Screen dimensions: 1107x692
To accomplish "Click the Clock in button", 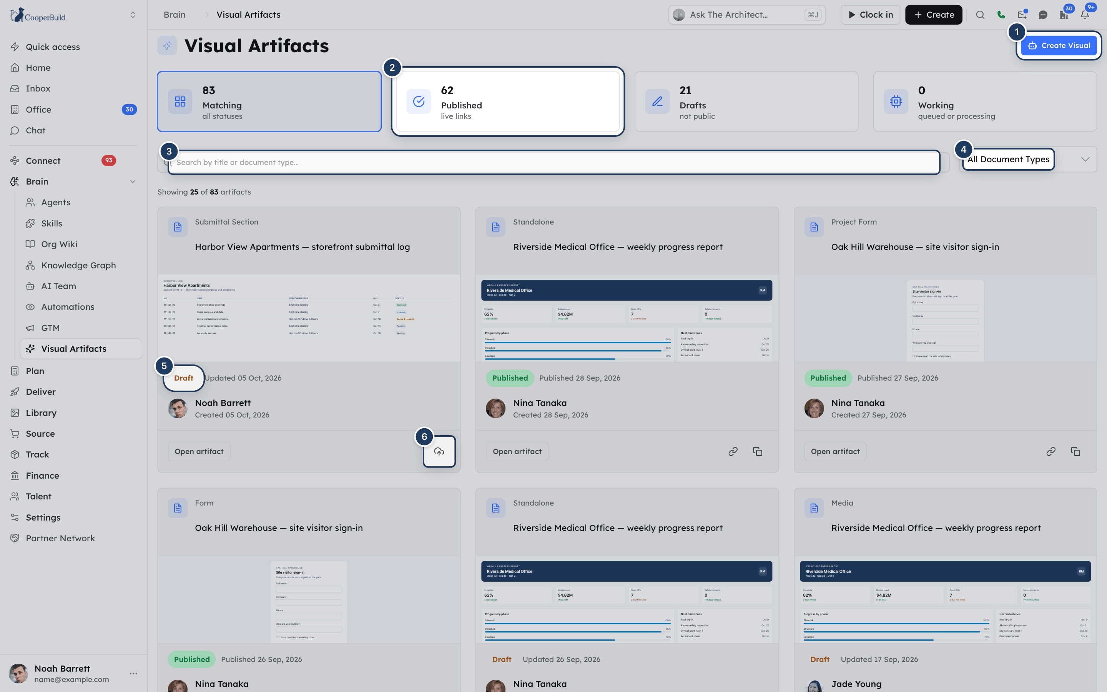I will (870, 15).
